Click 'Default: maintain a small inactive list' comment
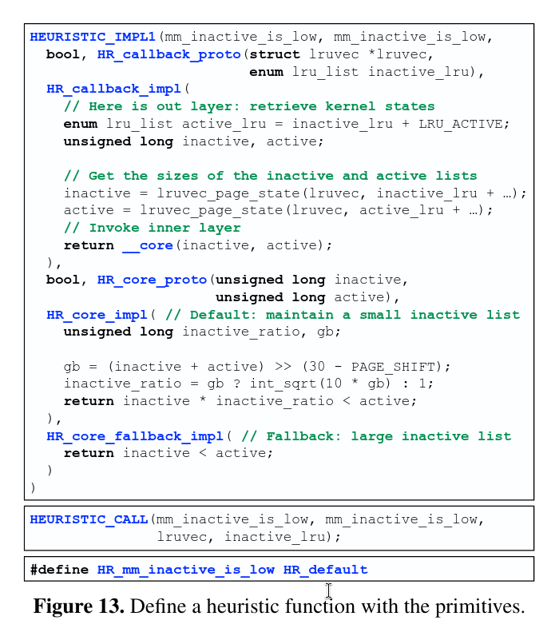The image size is (559, 640). coord(343,315)
